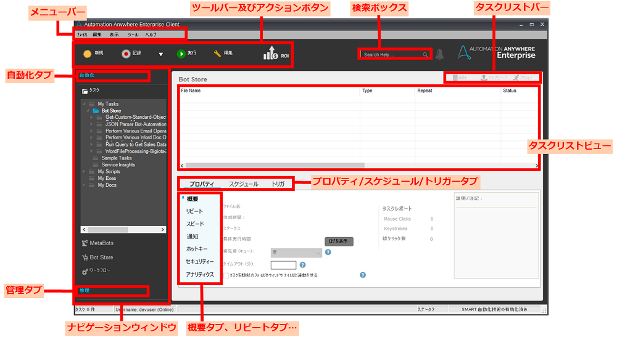Expand the My Scripts tree node arrow
617x340 pixels.
point(84,172)
